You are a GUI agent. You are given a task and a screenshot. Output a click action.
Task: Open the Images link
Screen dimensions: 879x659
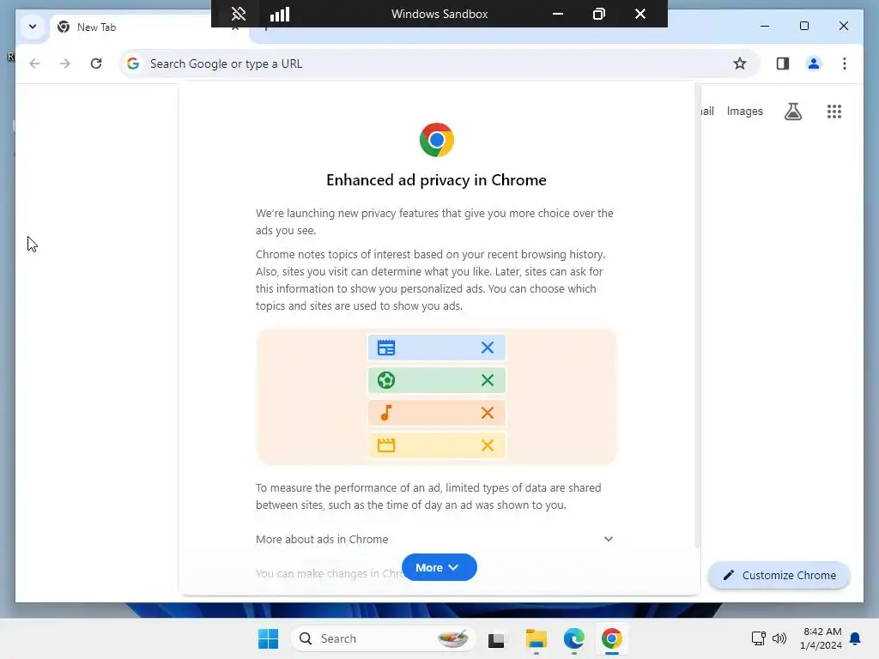click(744, 112)
